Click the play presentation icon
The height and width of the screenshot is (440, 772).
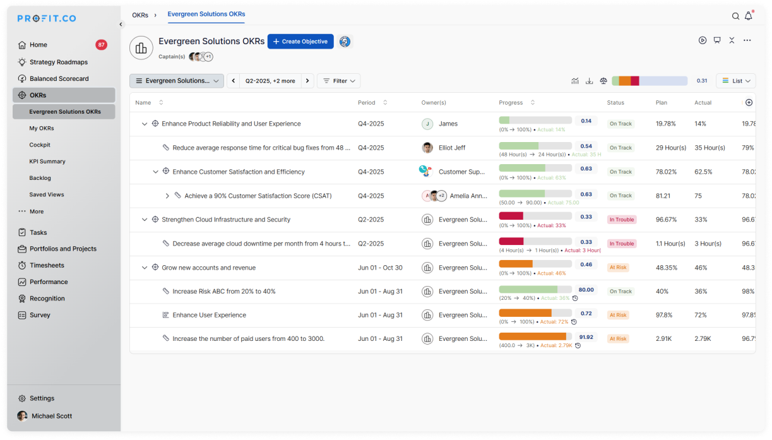(703, 40)
